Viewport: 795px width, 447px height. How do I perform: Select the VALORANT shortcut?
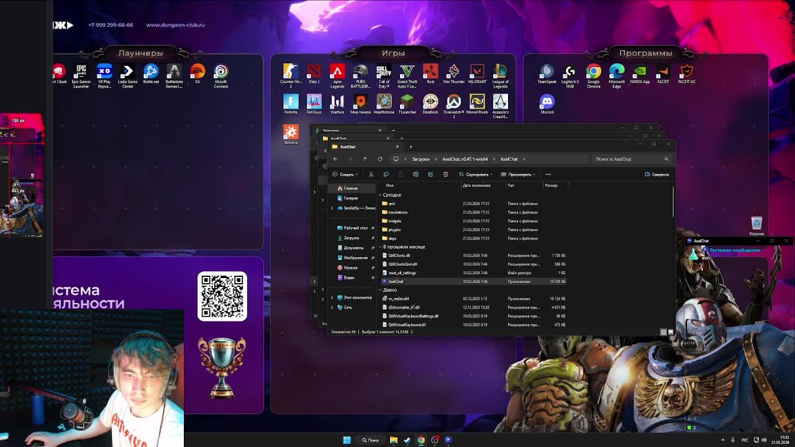(477, 74)
